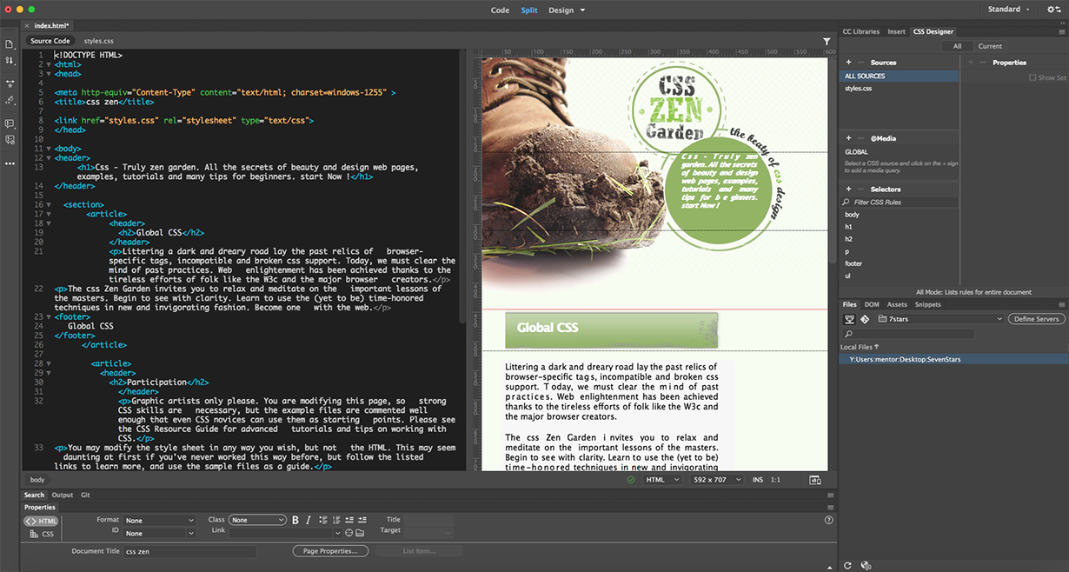Switch Properties inspector to HTML mode
This screenshot has width=1069, height=572.
(x=41, y=521)
